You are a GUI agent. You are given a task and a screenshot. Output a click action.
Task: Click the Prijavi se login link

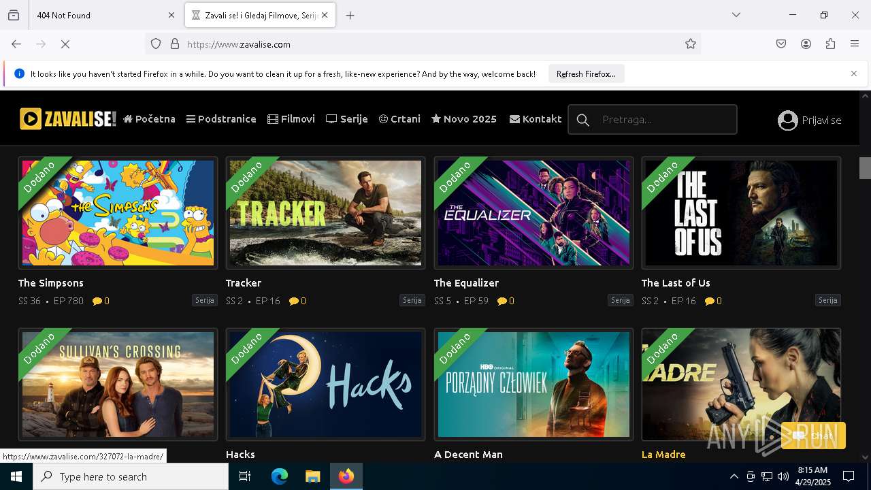coord(821,120)
